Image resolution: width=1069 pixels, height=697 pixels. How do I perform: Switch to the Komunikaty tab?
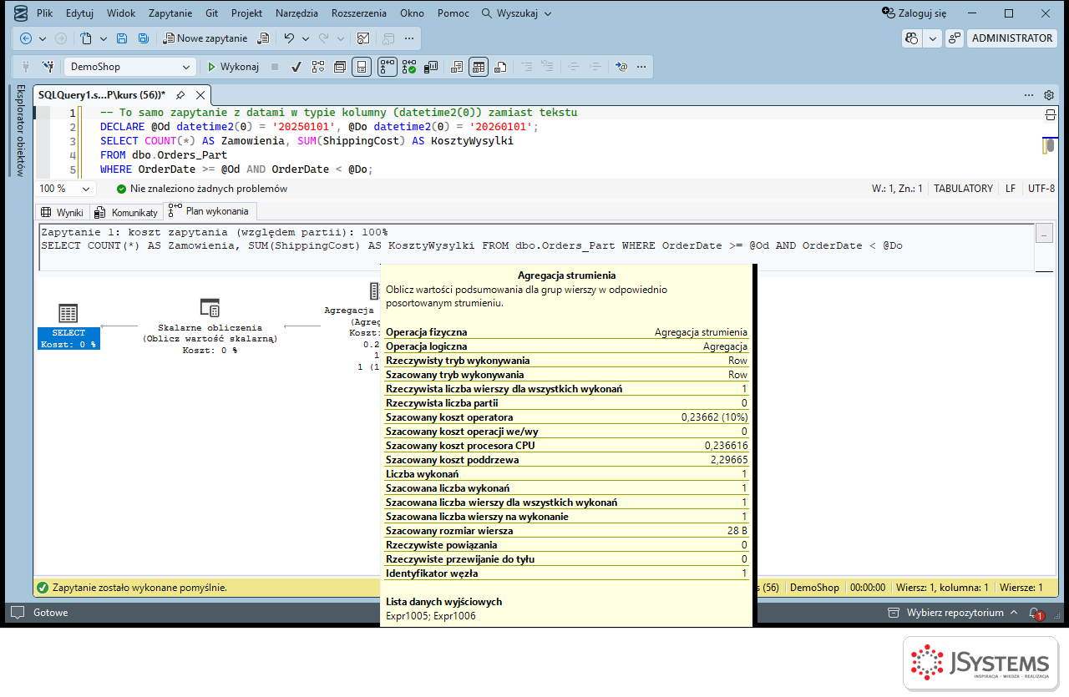click(x=127, y=212)
